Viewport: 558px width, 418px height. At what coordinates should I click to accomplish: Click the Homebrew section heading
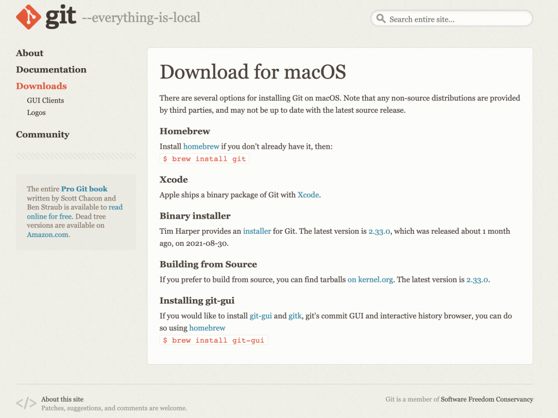[185, 131]
